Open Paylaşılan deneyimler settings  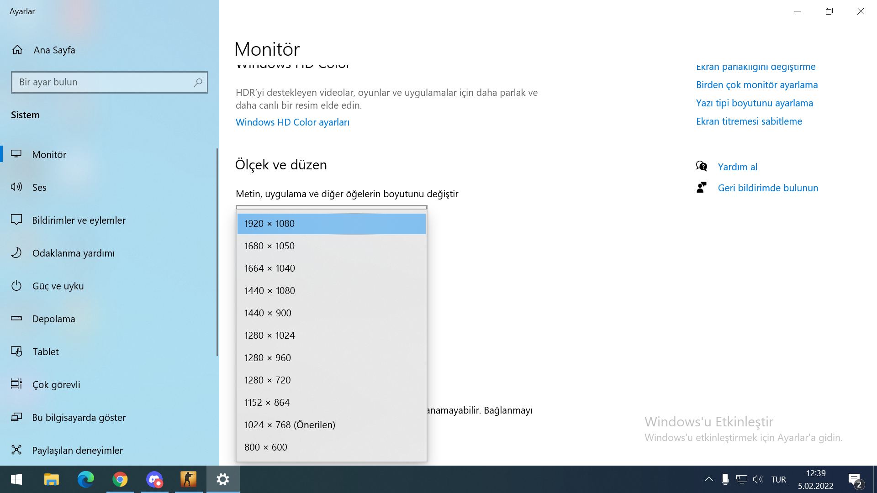[77, 451]
